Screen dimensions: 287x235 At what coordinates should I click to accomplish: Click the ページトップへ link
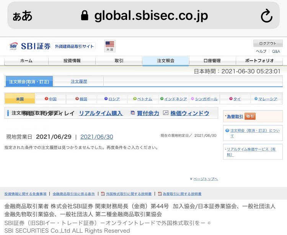(x=206, y=179)
